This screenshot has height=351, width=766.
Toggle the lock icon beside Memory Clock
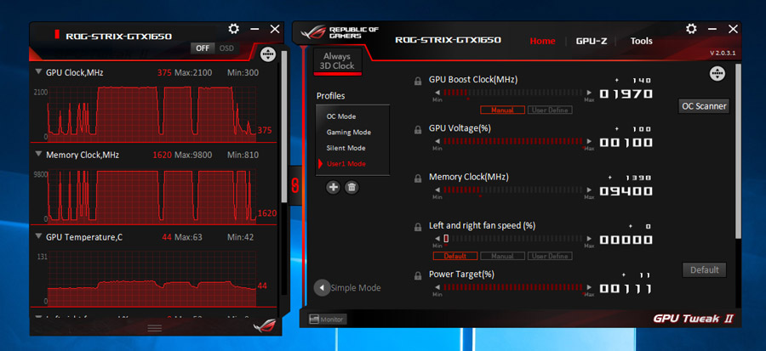tap(418, 178)
